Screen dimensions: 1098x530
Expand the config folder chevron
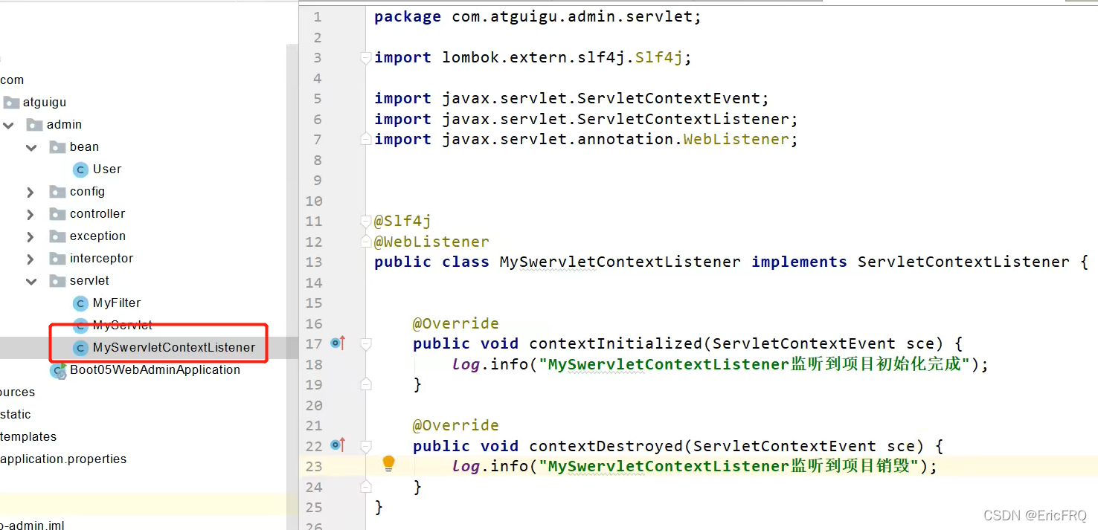coord(30,192)
